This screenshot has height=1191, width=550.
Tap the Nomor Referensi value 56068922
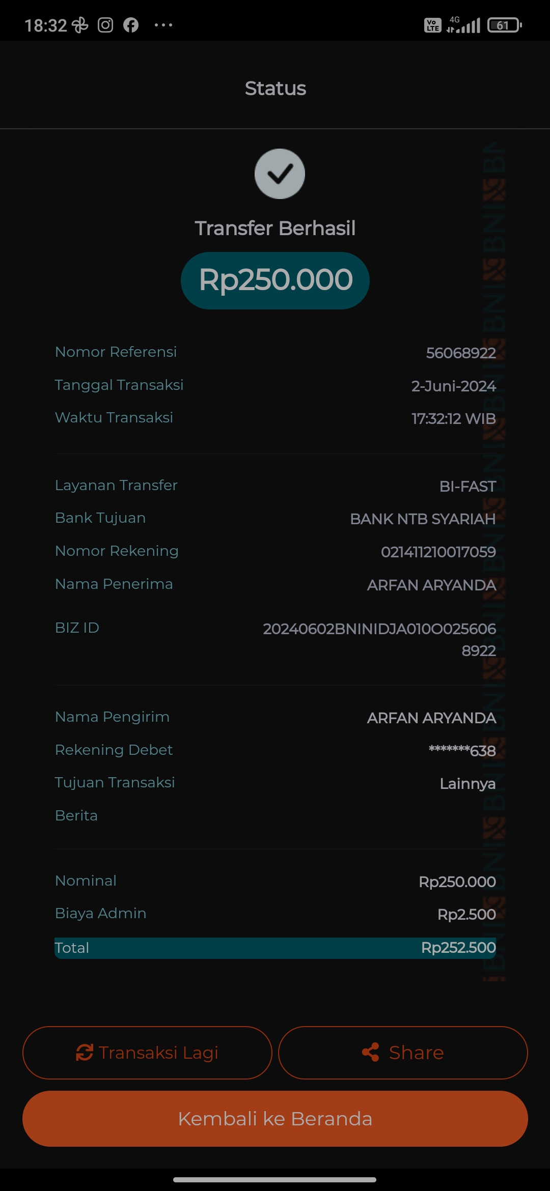460,353
